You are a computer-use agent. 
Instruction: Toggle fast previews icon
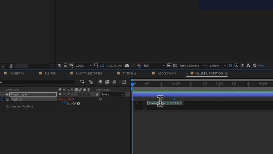[169, 65]
